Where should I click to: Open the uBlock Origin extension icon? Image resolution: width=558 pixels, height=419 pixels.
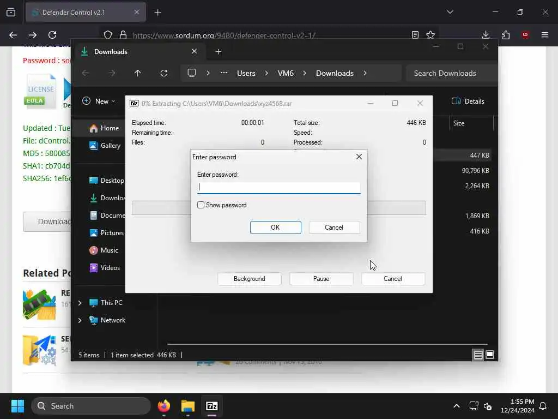point(525,35)
